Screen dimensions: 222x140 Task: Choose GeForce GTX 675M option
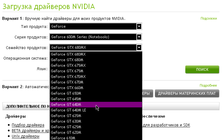click(96, 71)
